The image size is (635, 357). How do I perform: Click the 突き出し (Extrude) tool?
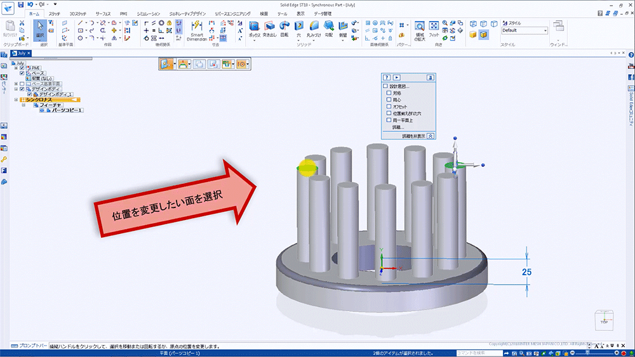(269, 27)
